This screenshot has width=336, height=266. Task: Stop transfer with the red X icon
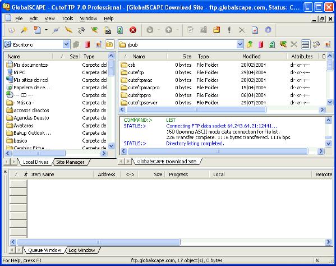[133, 30]
